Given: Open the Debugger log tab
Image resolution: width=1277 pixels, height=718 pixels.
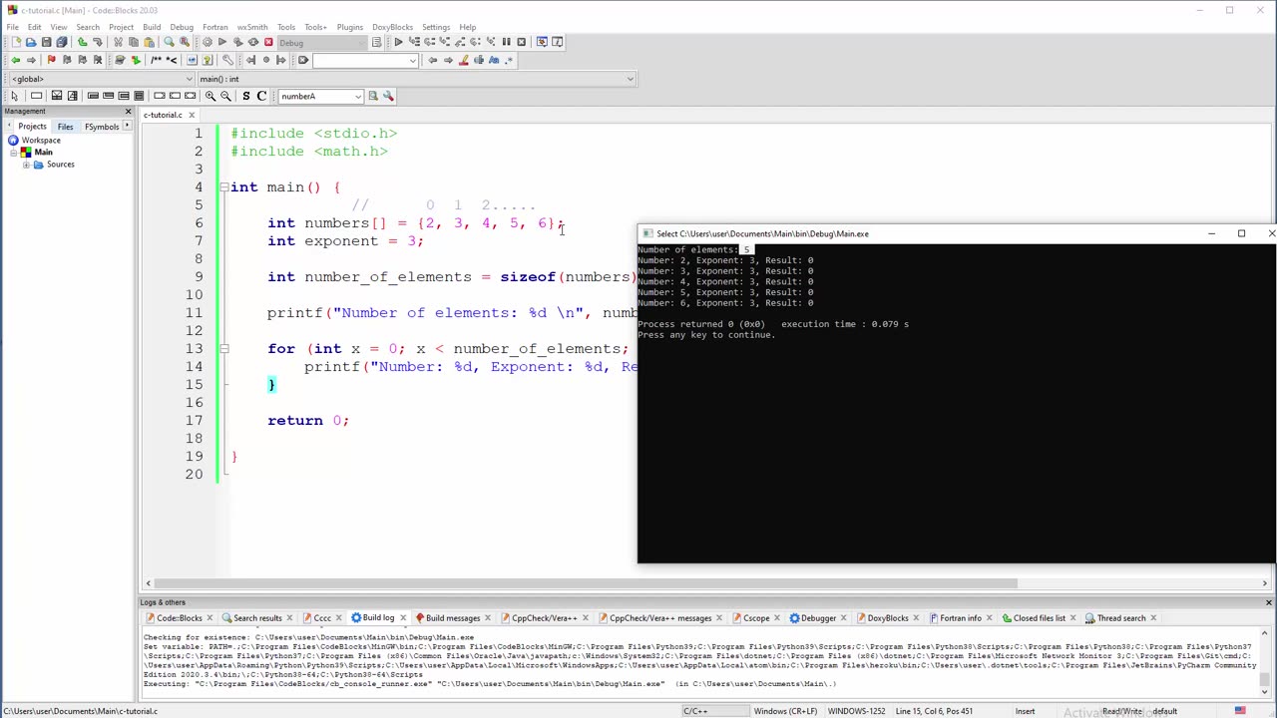Looking at the screenshot, I should click(x=818, y=618).
